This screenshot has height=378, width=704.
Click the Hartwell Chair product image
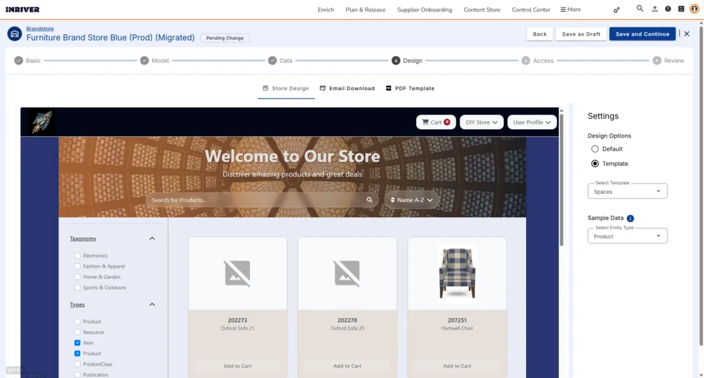point(457,273)
